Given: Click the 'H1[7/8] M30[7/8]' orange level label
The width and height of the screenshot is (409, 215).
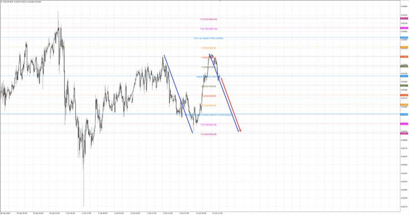Looking at the screenshot, I should click(x=209, y=48).
